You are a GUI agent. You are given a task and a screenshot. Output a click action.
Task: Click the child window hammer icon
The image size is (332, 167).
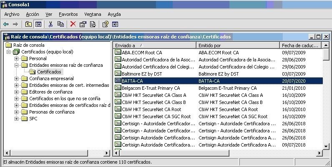(x=7, y=37)
